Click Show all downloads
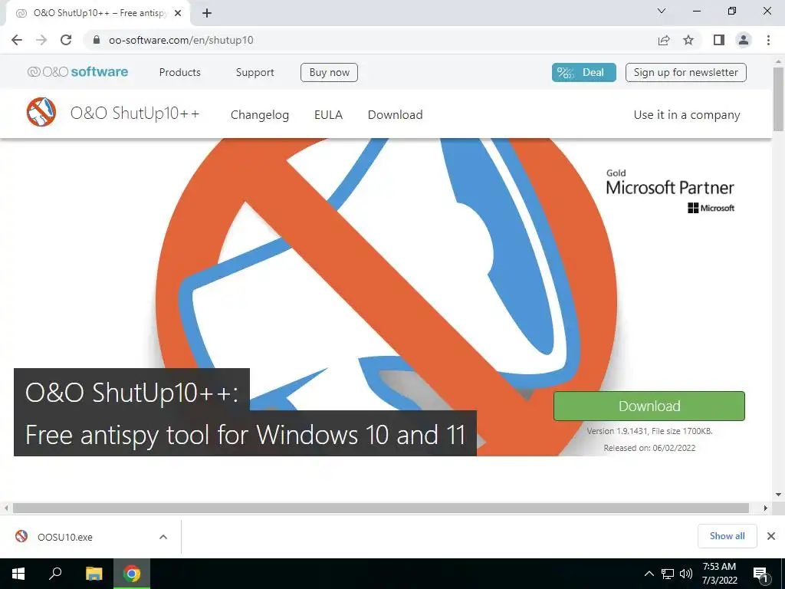The image size is (785, 589). tap(727, 536)
